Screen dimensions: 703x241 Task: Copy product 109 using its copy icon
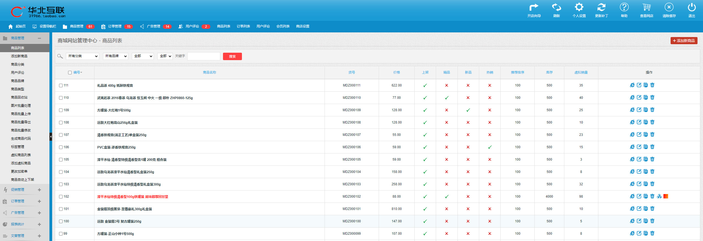tap(646, 110)
